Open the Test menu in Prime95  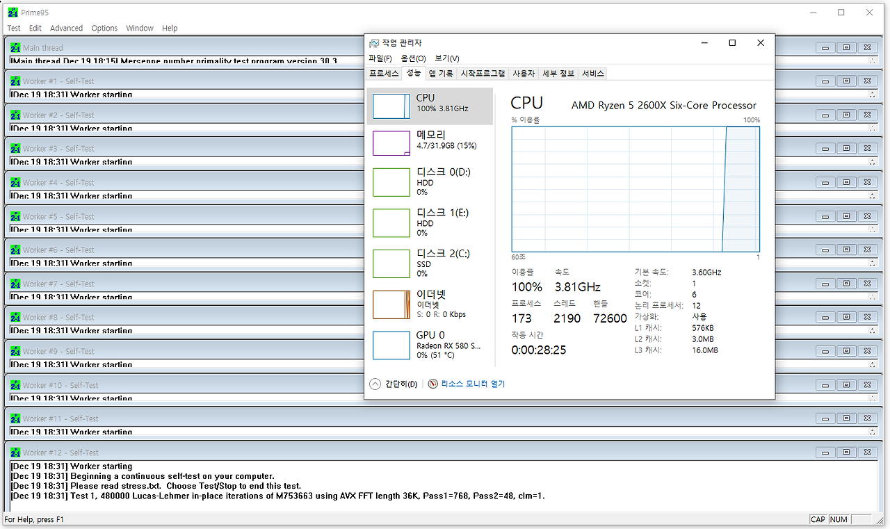[13, 28]
